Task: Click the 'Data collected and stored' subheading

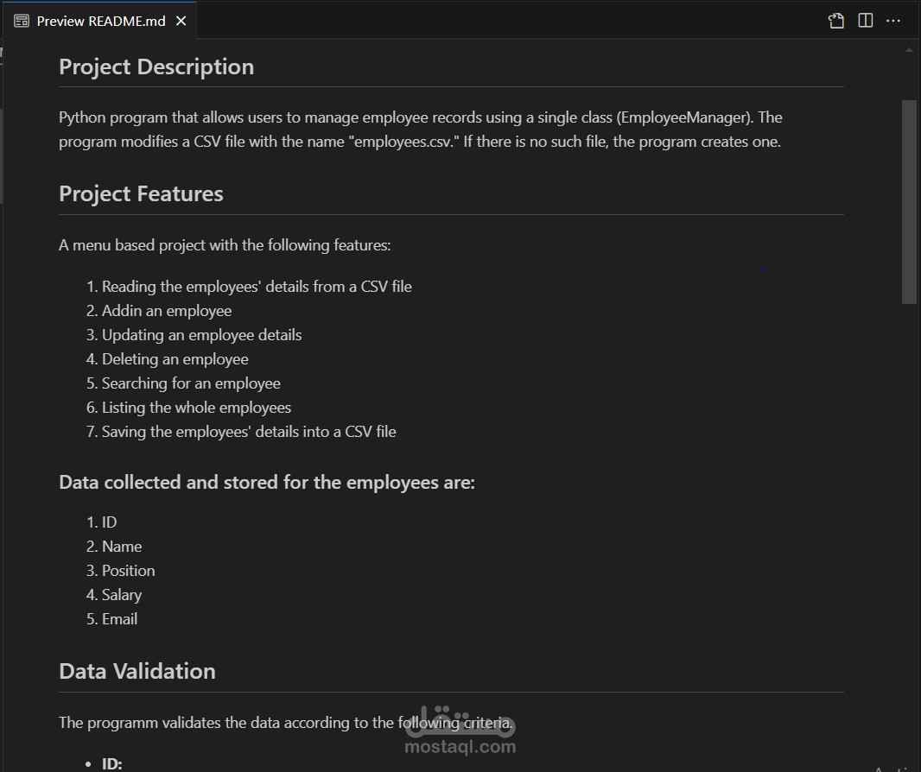Action: tap(267, 483)
